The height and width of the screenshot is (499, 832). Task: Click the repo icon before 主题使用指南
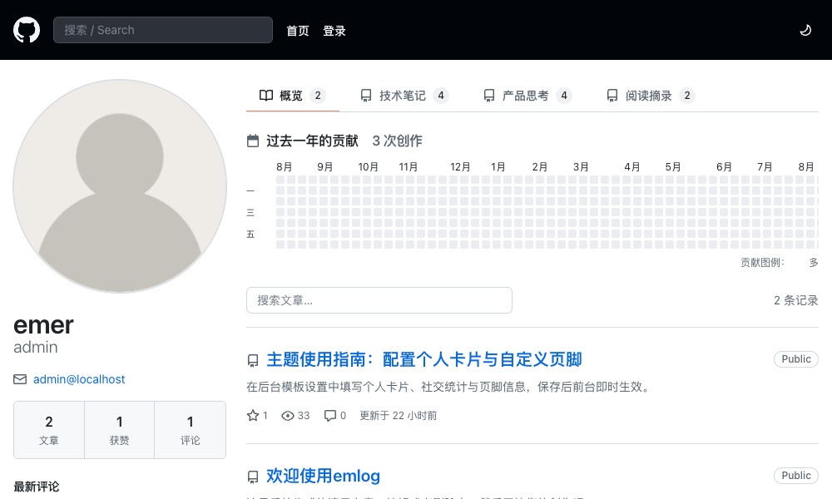253,361
